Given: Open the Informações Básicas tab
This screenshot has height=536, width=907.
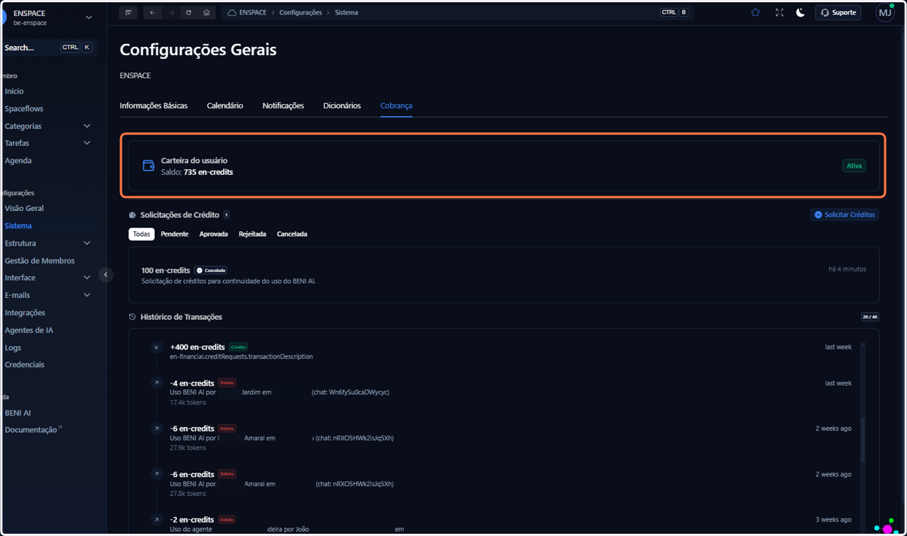Looking at the screenshot, I should pyautogui.click(x=153, y=106).
